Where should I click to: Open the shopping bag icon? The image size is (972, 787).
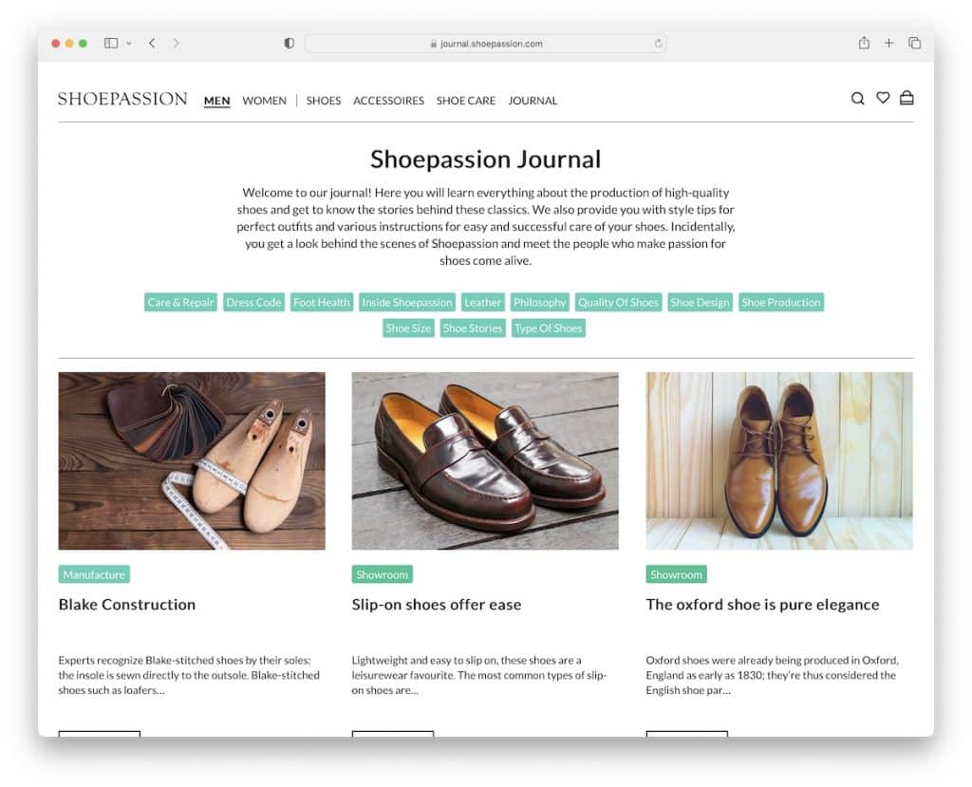point(907,98)
